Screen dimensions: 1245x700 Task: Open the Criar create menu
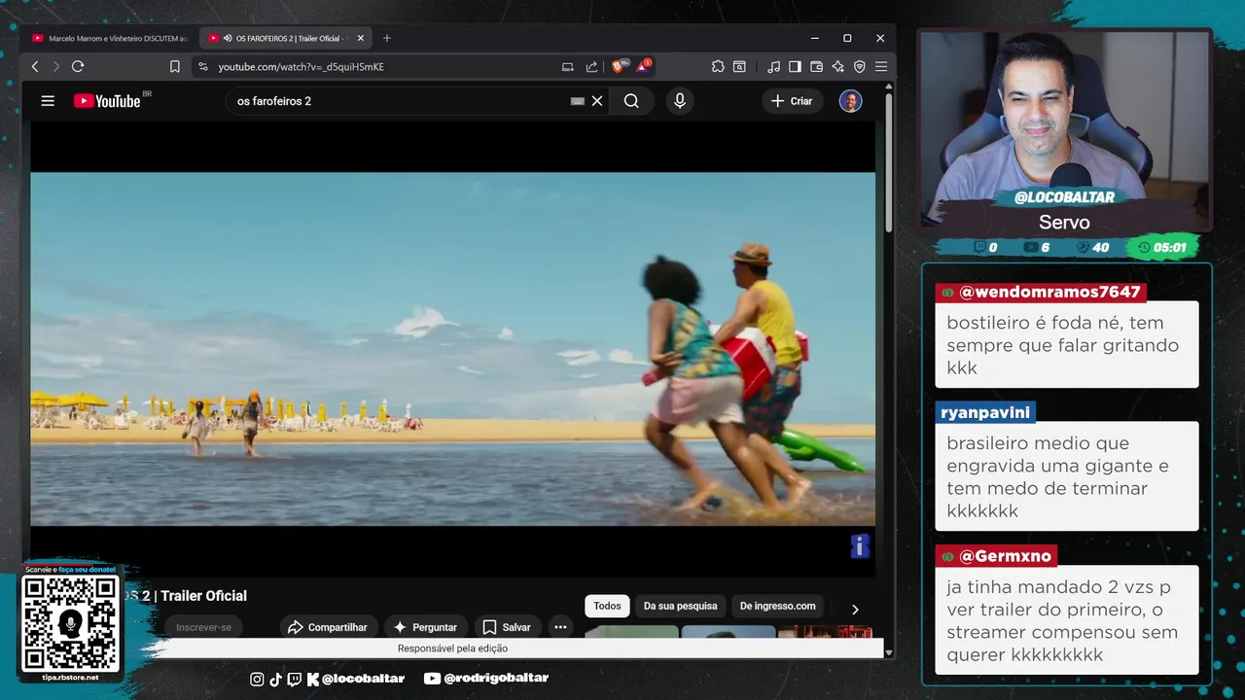(793, 101)
